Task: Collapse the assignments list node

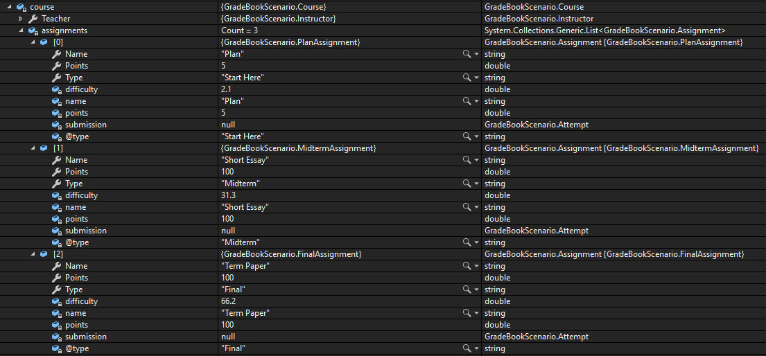Action: tap(21, 30)
